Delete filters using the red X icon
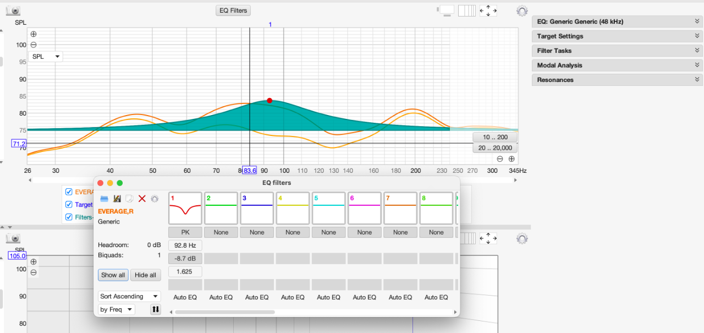 [x=142, y=199]
